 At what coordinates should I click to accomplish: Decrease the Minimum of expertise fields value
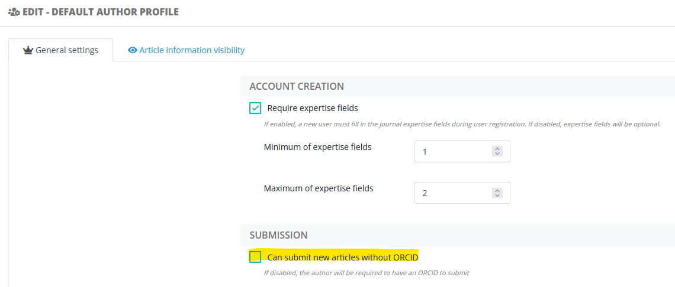pyautogui.click(x=497, y=155)
